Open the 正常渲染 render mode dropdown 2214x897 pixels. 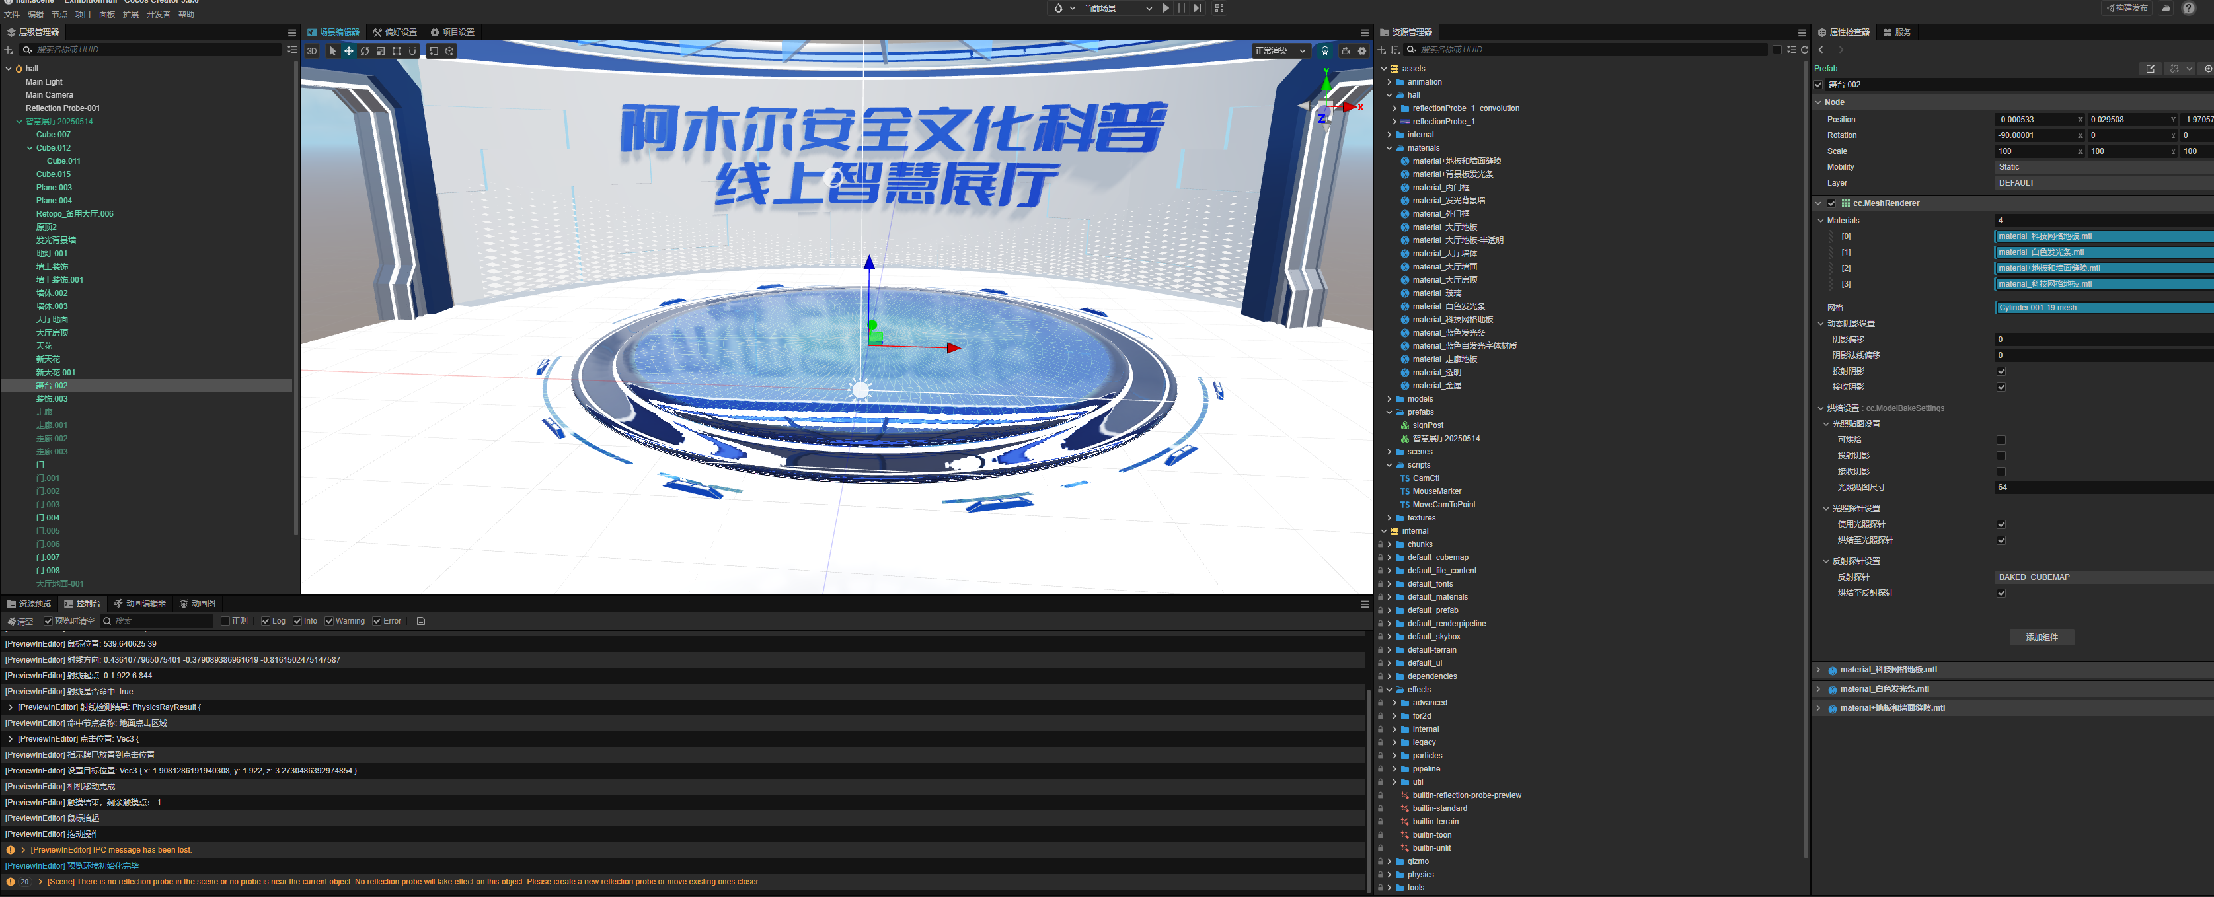coord(1279,51)
